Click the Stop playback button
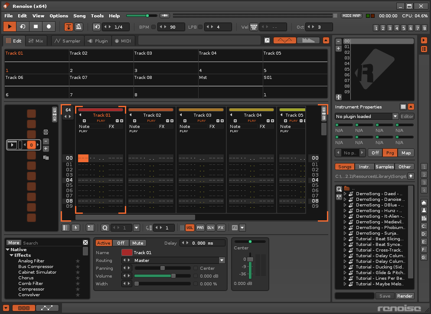 click(36, 27)
